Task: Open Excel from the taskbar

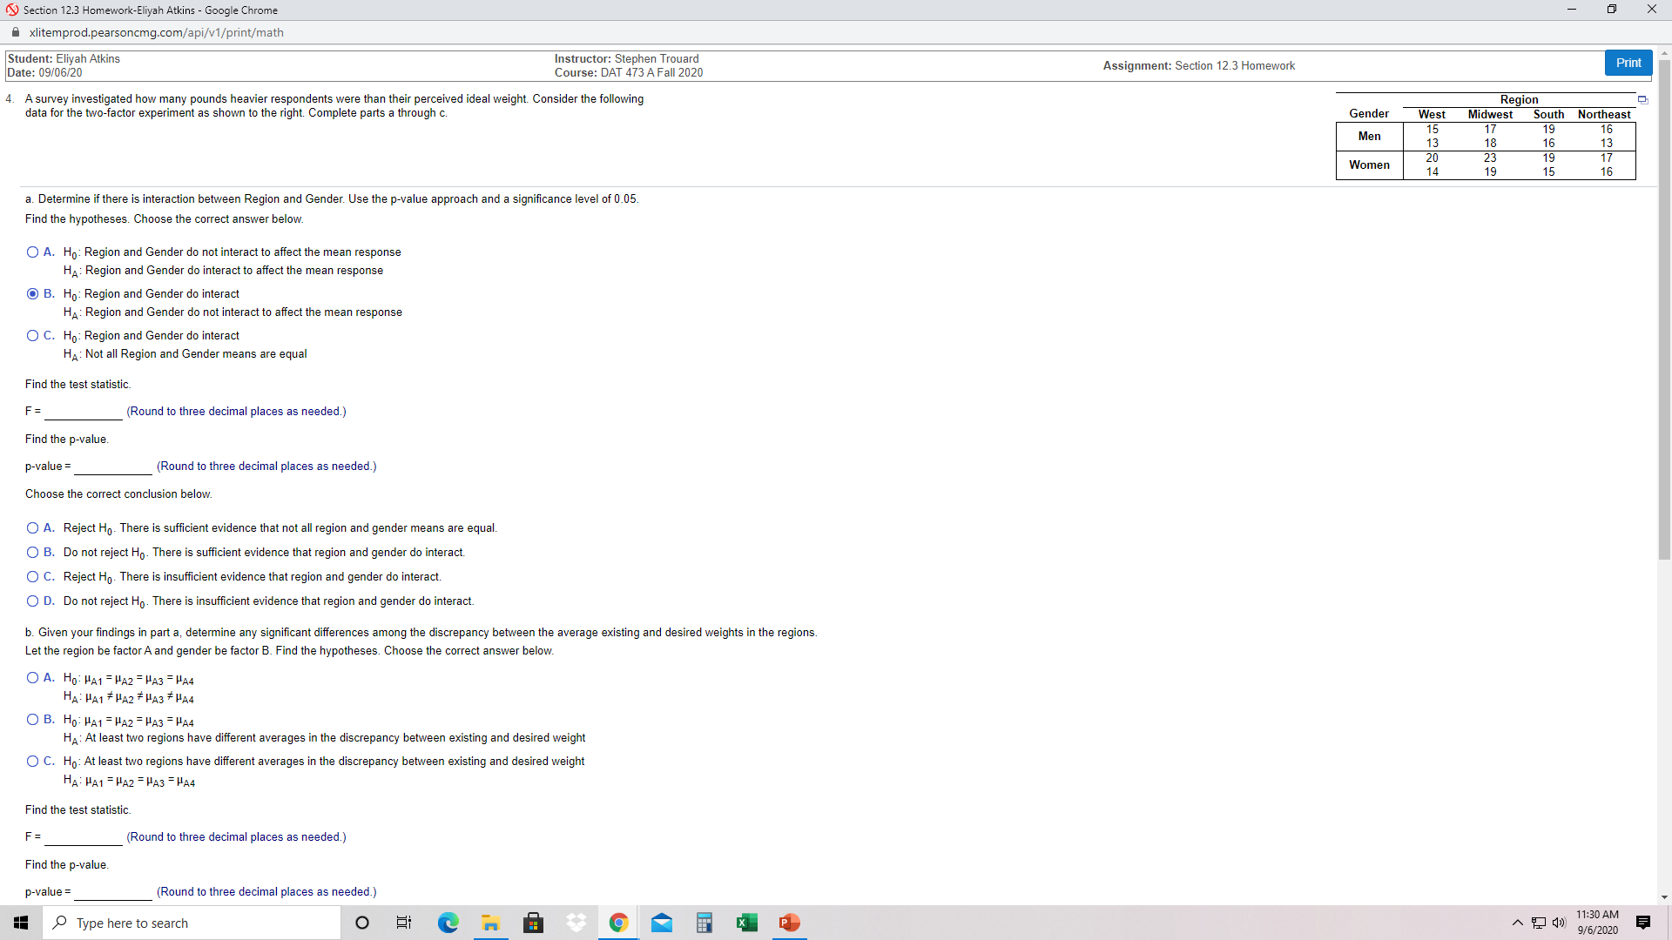Action: (746, 923)
